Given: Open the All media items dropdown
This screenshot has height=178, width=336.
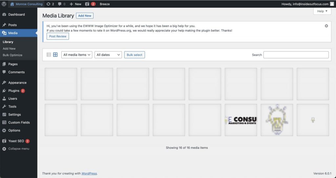Looking at the screenshot, I should pos(77,55).
